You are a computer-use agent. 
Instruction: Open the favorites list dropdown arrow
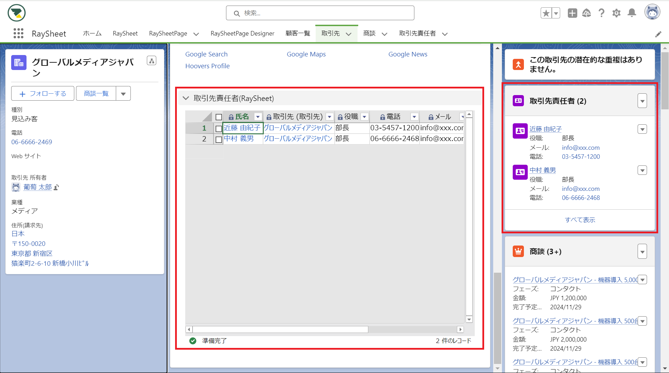556,13
